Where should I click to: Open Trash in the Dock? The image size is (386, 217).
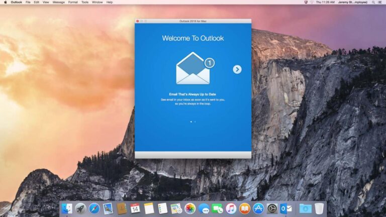pyautogui.click(x=319, y=208)
